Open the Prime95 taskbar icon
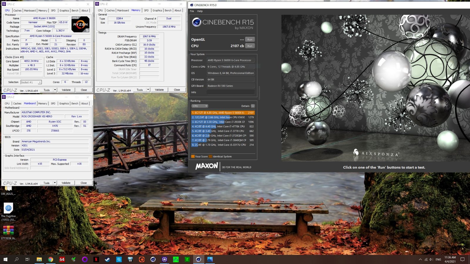 [x=176, y=259]
